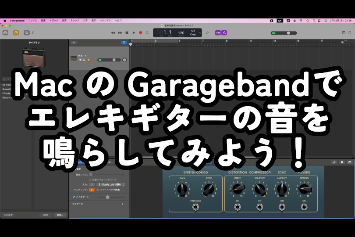Click the 4/4 time signature
This screenshot has width=355, height=237.
[193, 31]
